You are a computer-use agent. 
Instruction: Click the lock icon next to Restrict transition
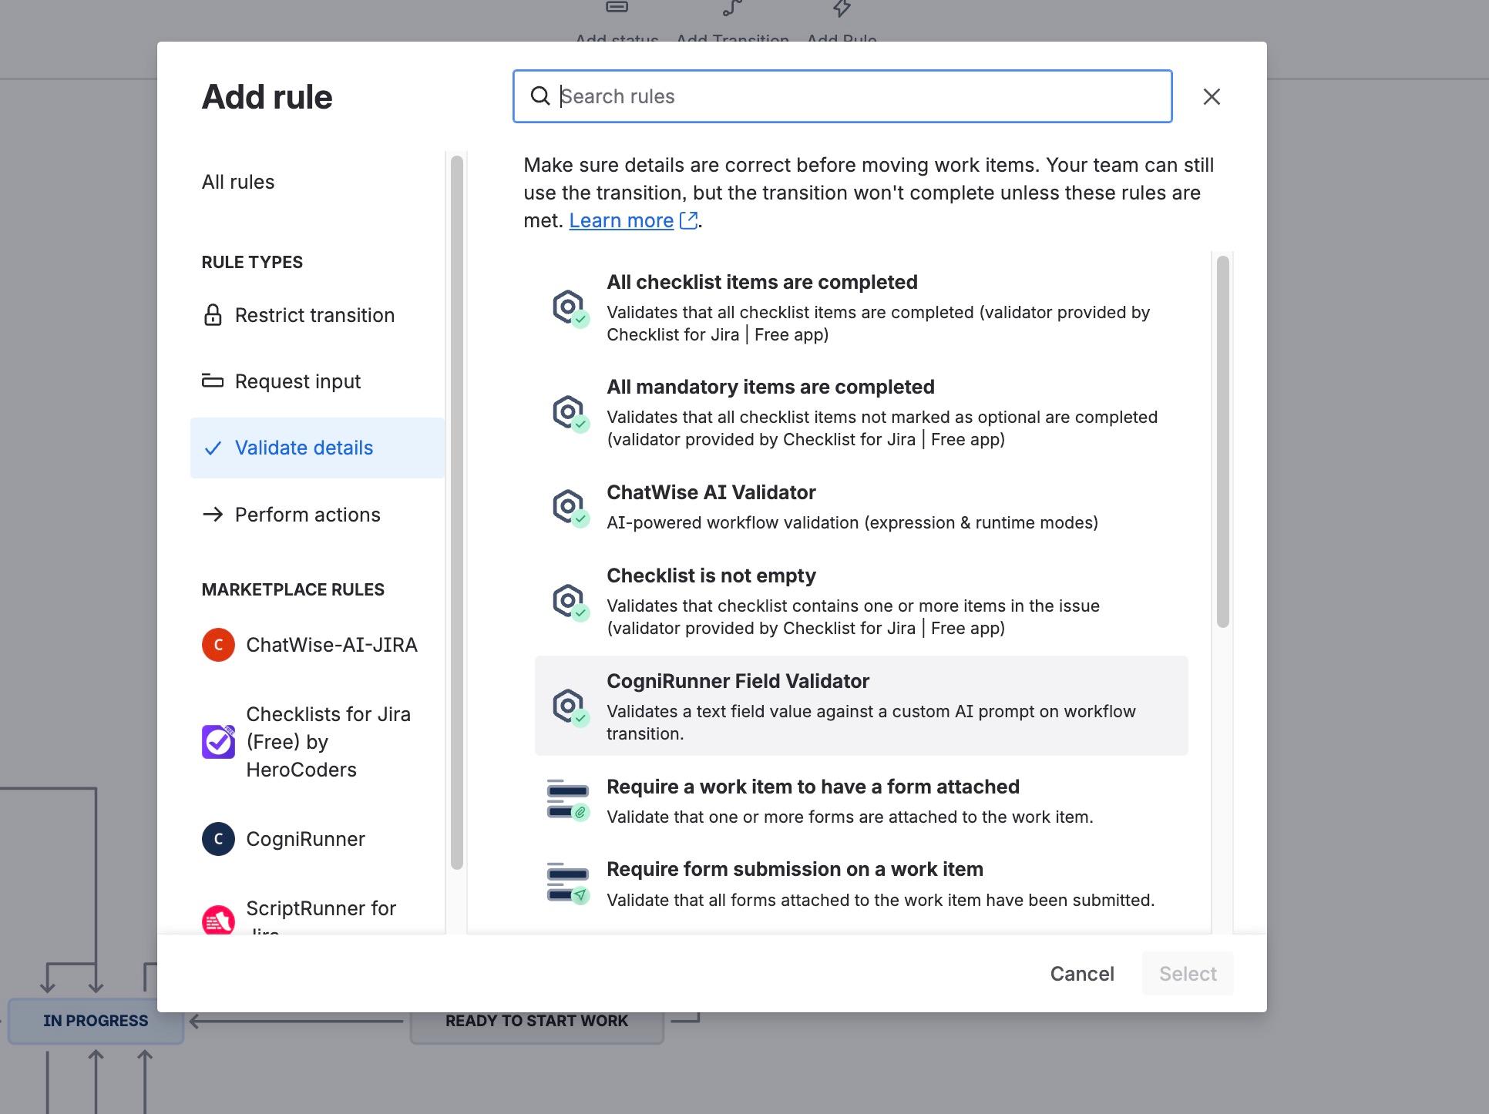tap(212, 314)
